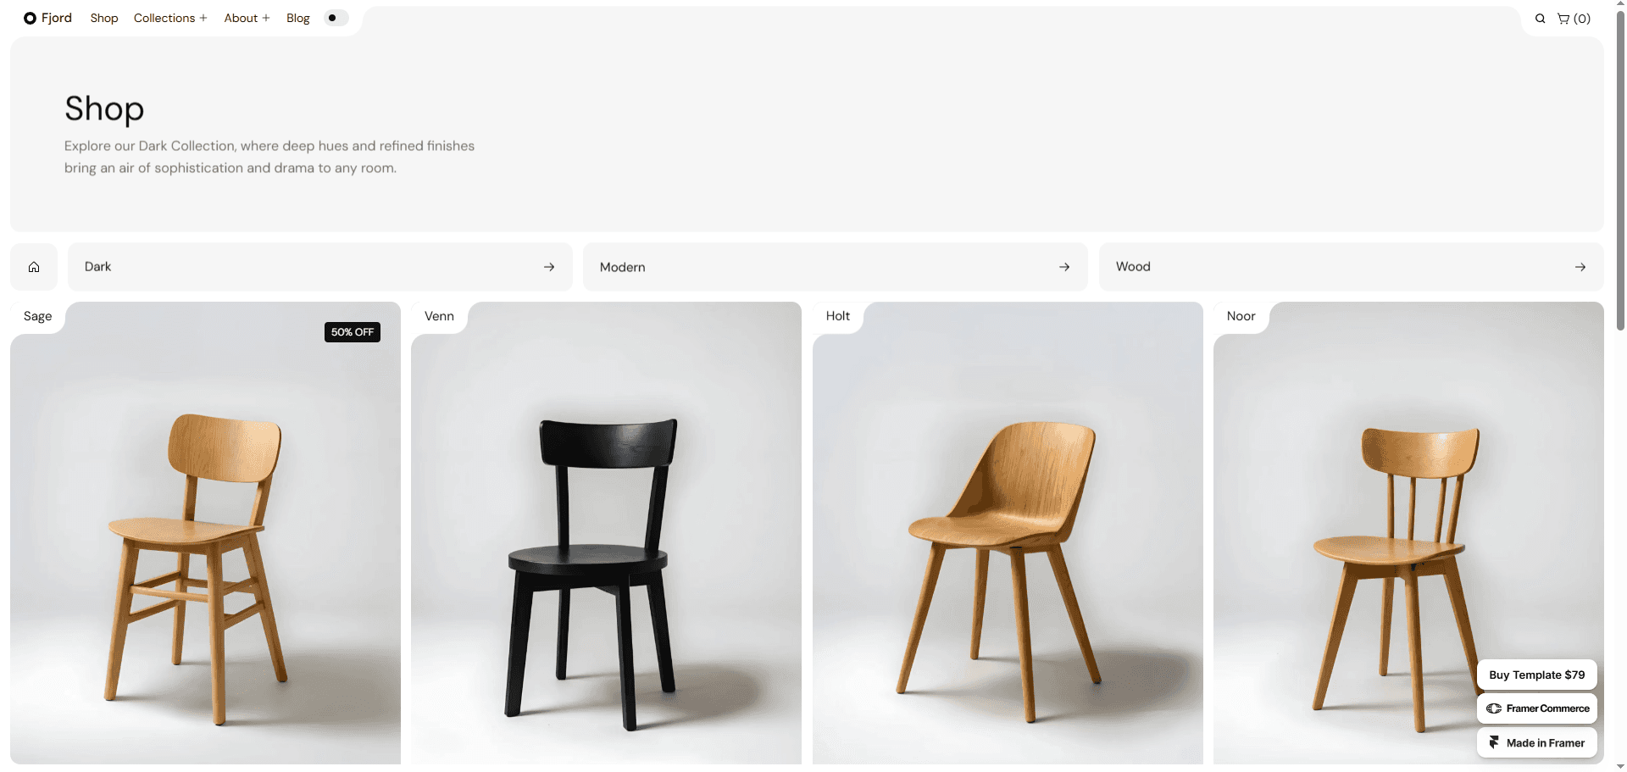Viewport: 1627px width, 772px height.
Task: Click the 50% OFF badge
Action: [x=353, y=332]
